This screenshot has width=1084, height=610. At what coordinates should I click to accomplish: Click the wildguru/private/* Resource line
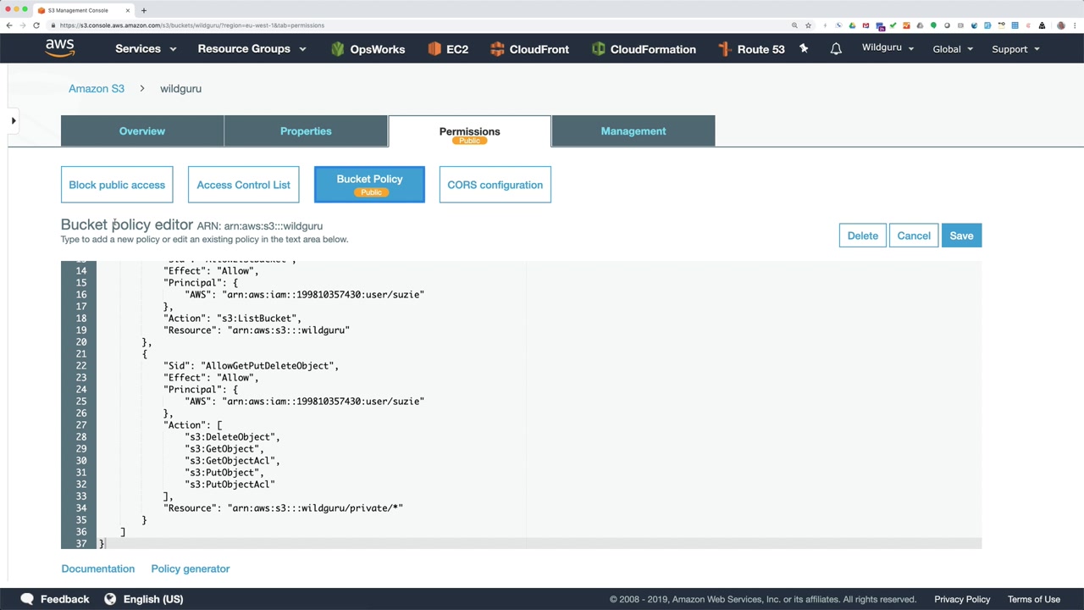pos(284,508)
